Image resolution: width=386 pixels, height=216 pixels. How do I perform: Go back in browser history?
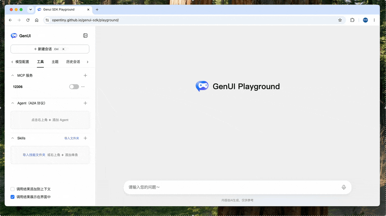coord(10,20)
